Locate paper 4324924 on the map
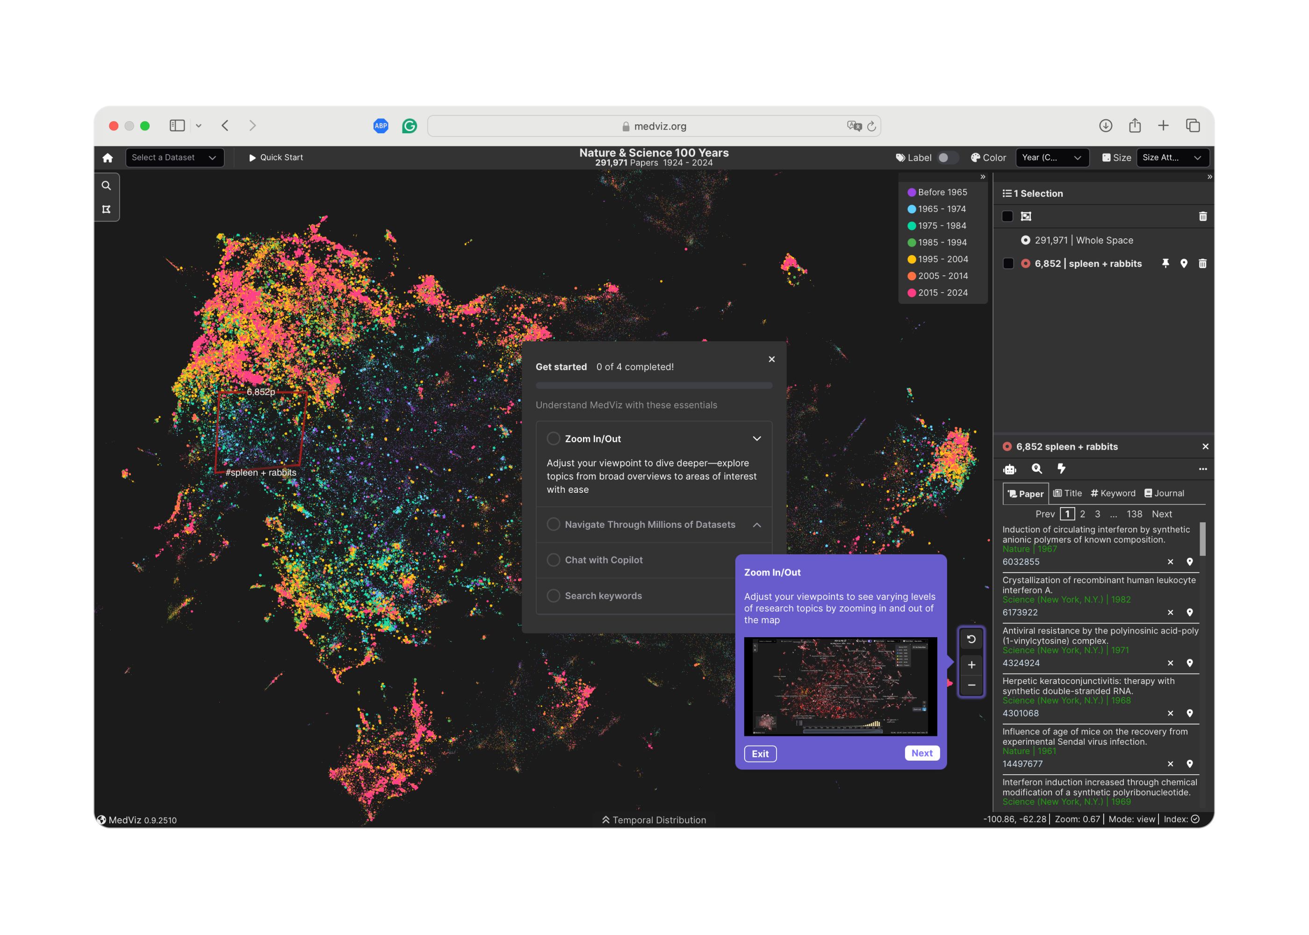The width and height of the screenshot is (1309, 935). pyautogui.click(x=1189, y=663)
